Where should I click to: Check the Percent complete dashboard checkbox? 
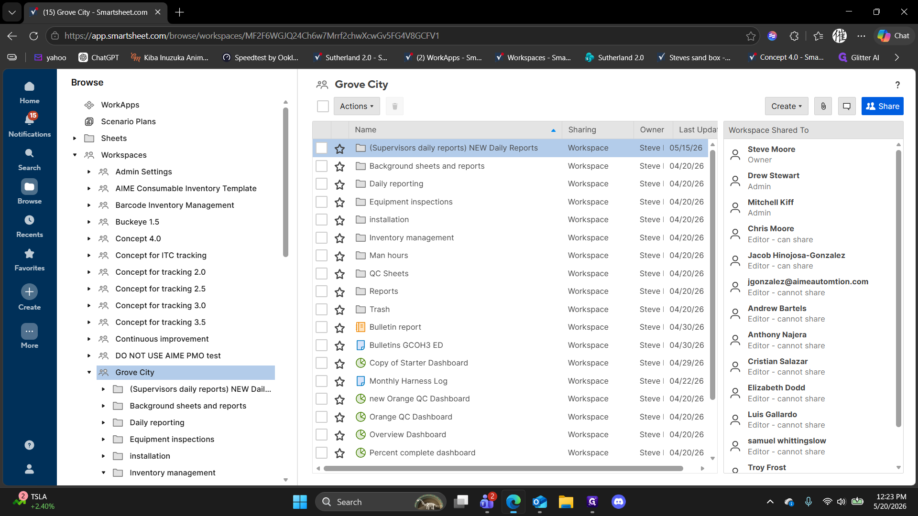click(x=321, y=452)
